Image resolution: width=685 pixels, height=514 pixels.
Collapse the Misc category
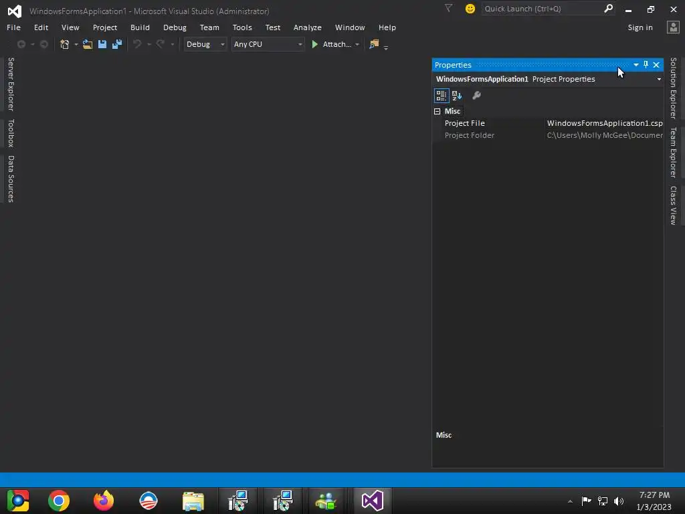point(437,111)
